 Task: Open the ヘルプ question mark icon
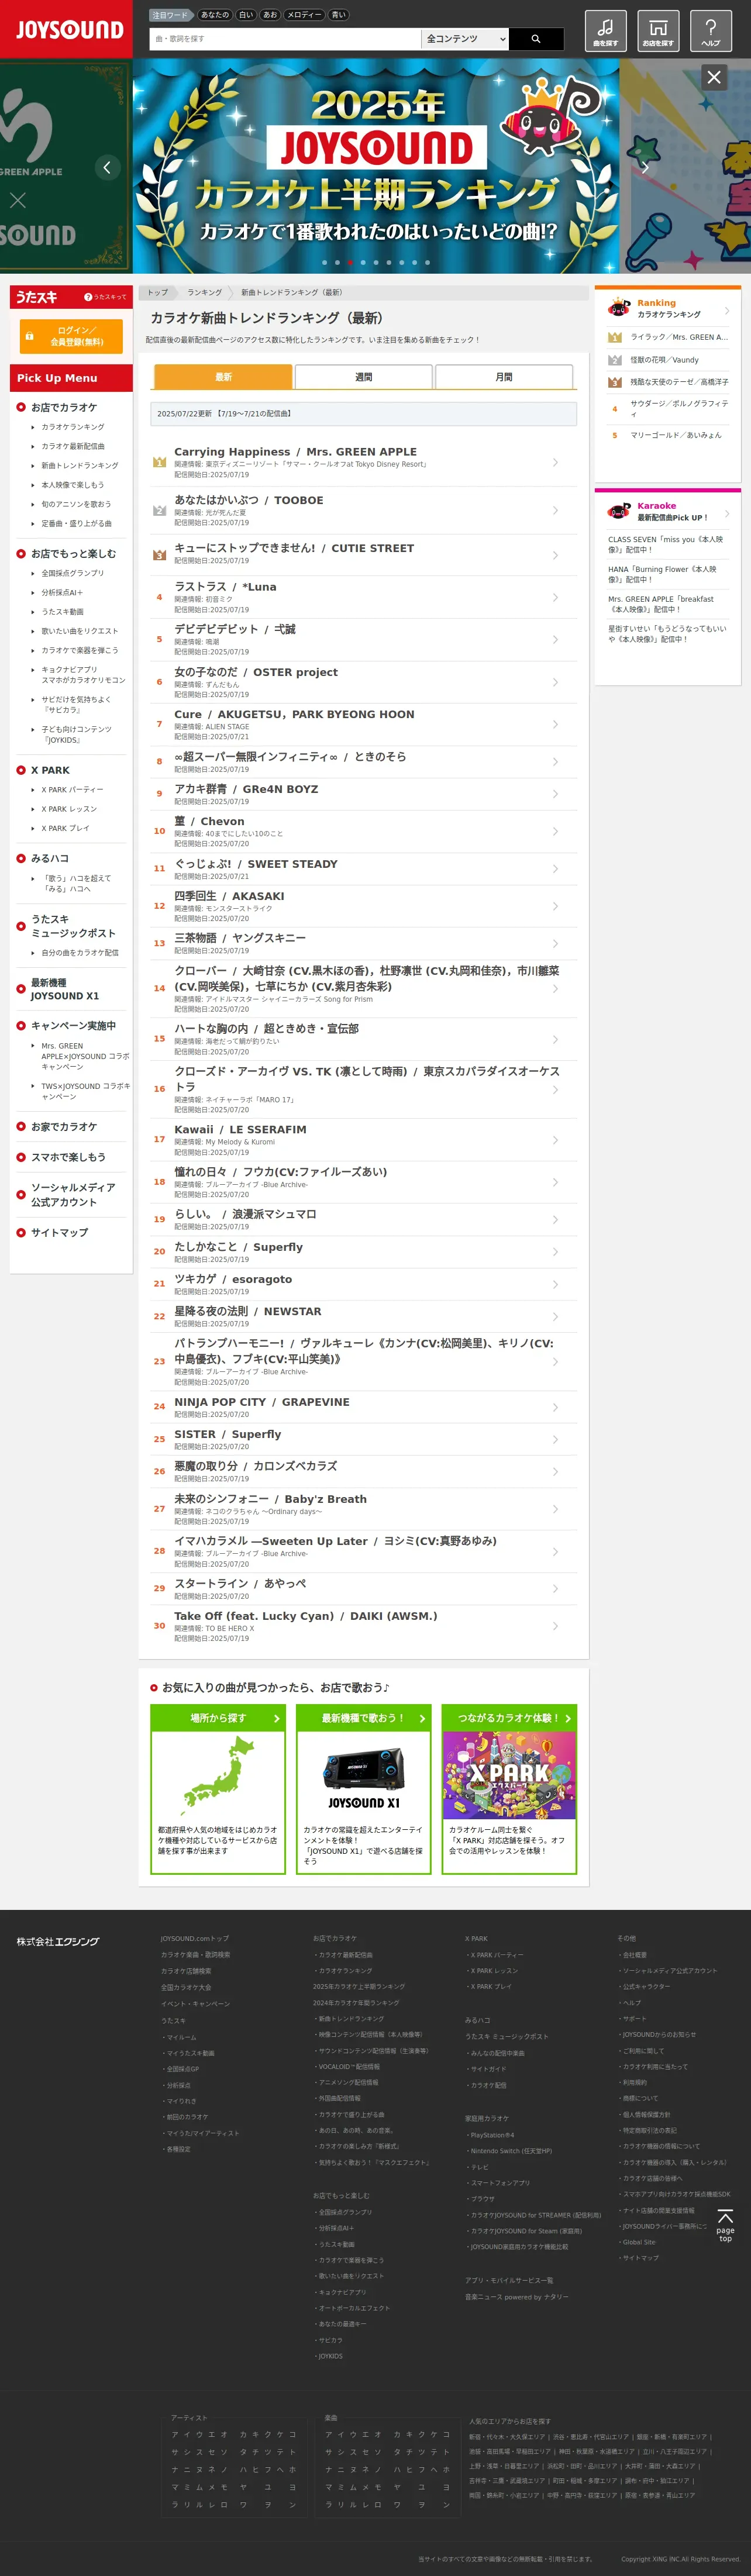point(711,30)
